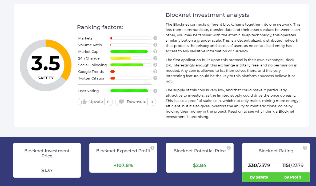Image resolution: width=316 pixels, height=186 pixels.
Task: Click the $2.84 potential price value
Action: pos(199,165)
